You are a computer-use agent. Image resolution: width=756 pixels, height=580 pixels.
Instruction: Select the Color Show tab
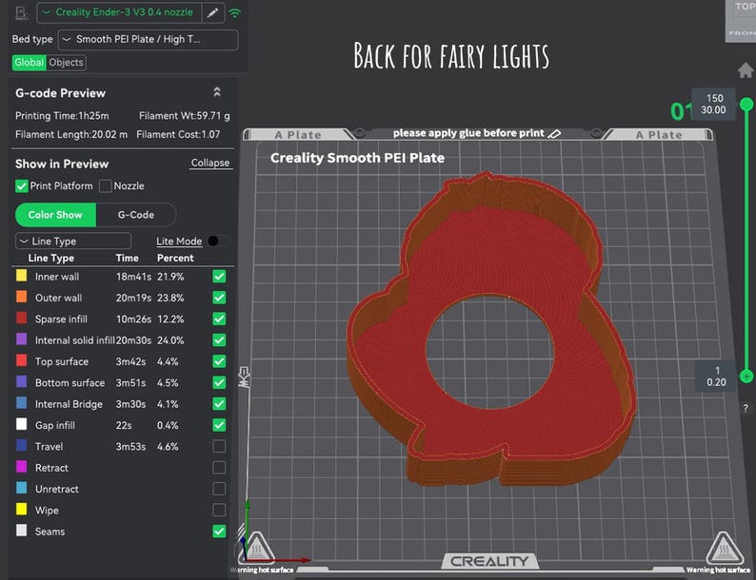click(55, 215)
